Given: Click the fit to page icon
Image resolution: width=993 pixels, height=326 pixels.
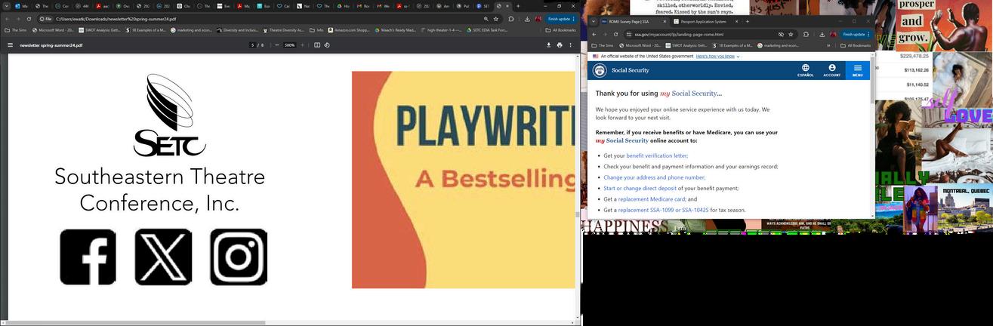Looking at the screenshot, I should [x=317, y=45].
